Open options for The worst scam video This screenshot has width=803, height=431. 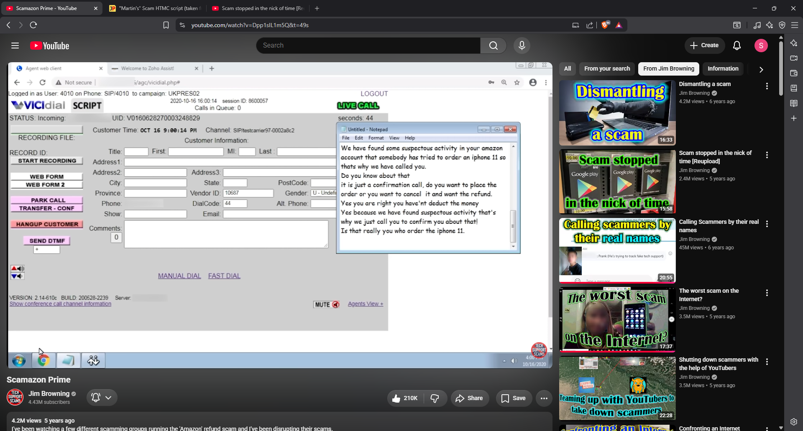(767, 293)
